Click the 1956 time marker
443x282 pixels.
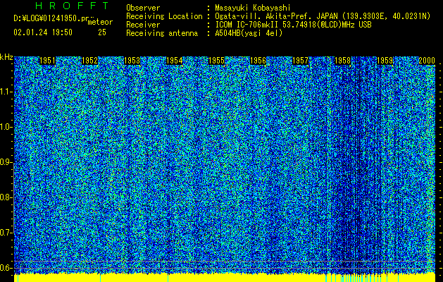(x=258, y=61)
